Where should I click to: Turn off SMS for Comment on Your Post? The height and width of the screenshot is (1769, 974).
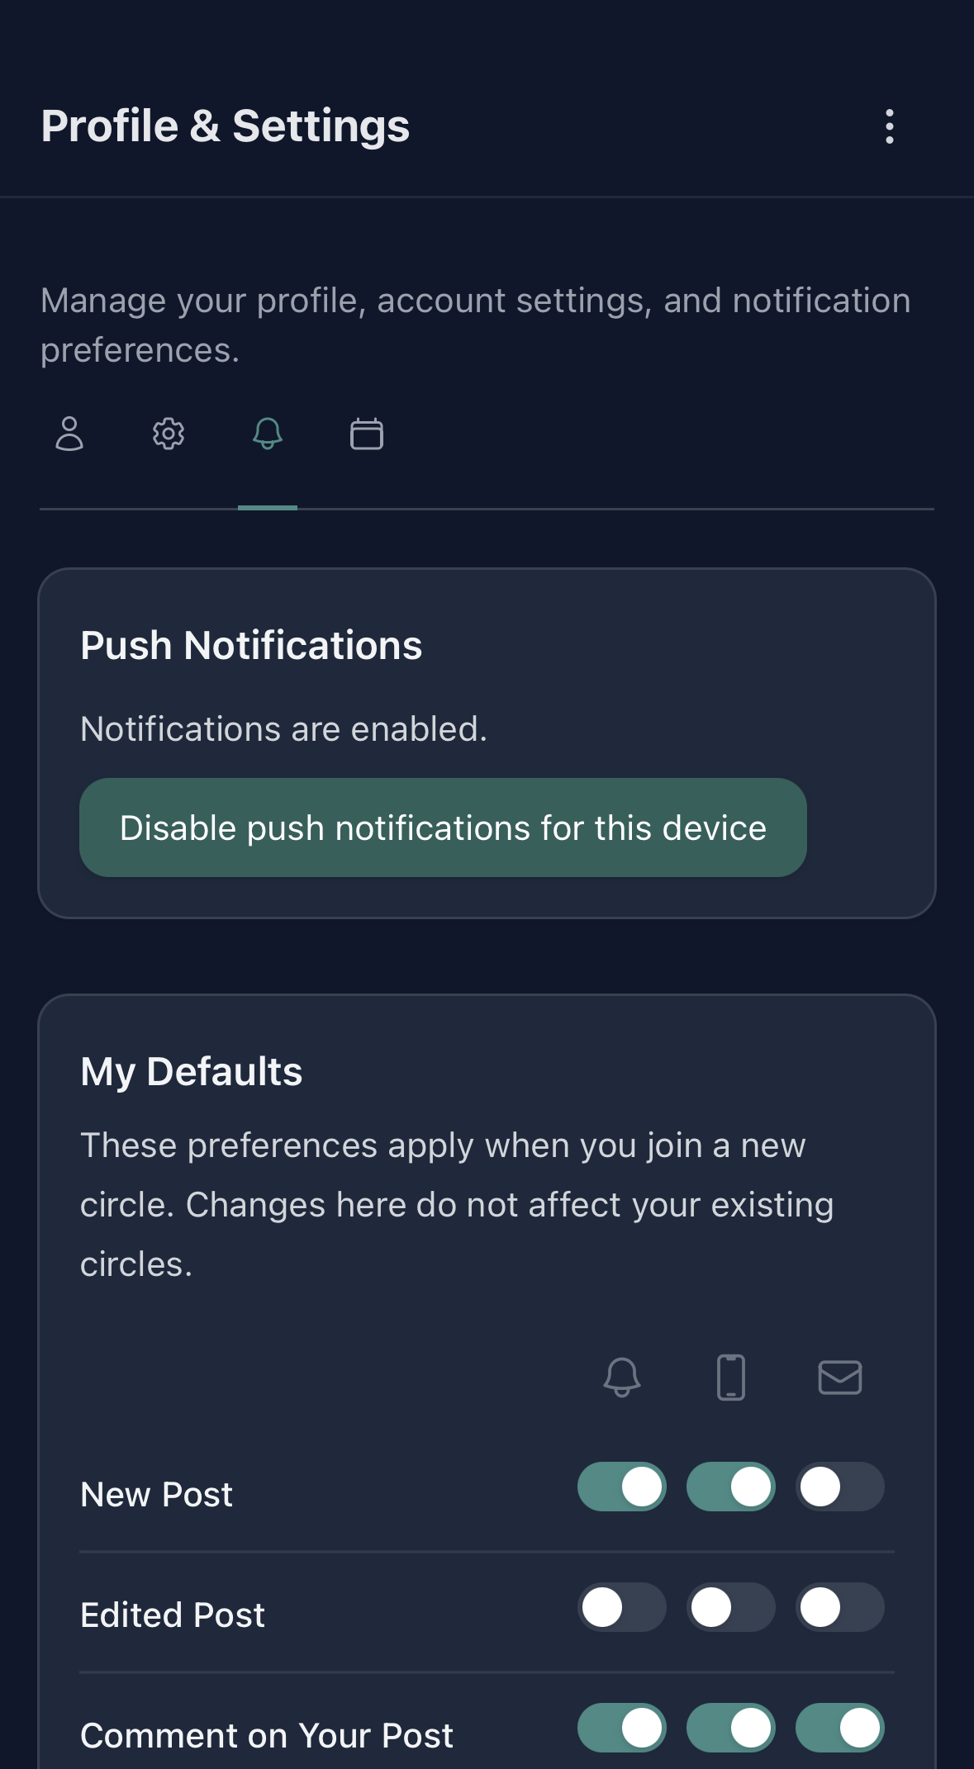(731, 1725)
